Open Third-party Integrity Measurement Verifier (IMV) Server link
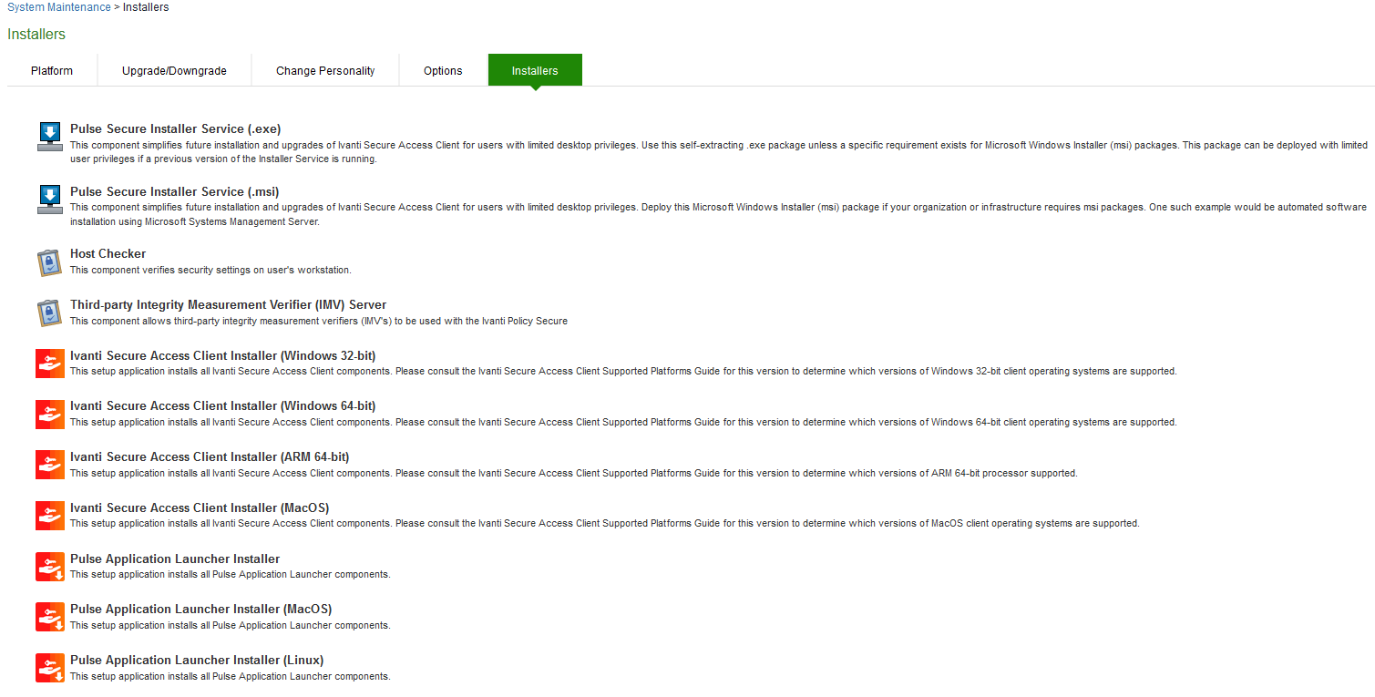The height and width of the screenshot is (697, 1375). 228,305
